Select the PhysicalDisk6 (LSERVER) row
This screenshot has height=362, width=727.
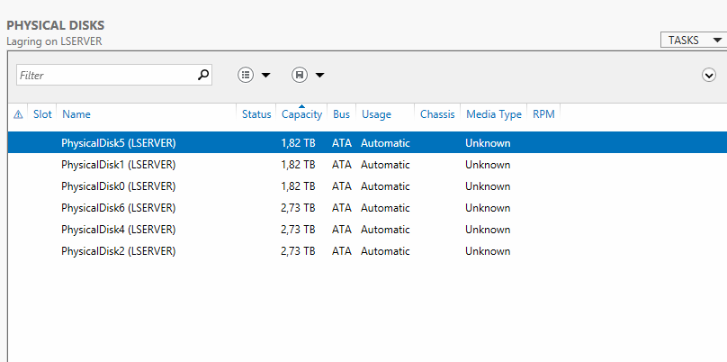coord(367,208)
